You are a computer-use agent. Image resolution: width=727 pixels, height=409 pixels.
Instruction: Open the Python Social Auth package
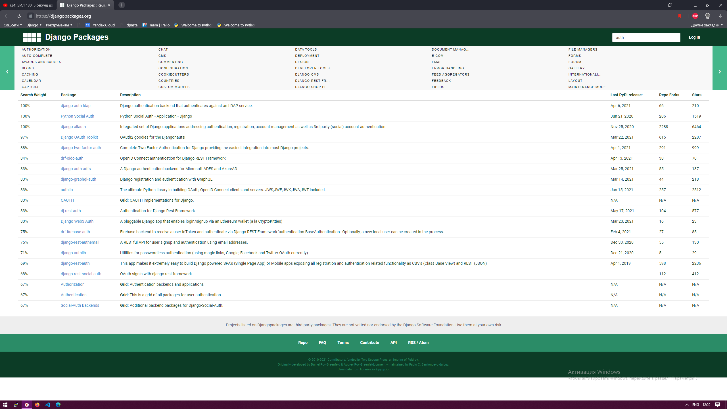coord(77,116)
